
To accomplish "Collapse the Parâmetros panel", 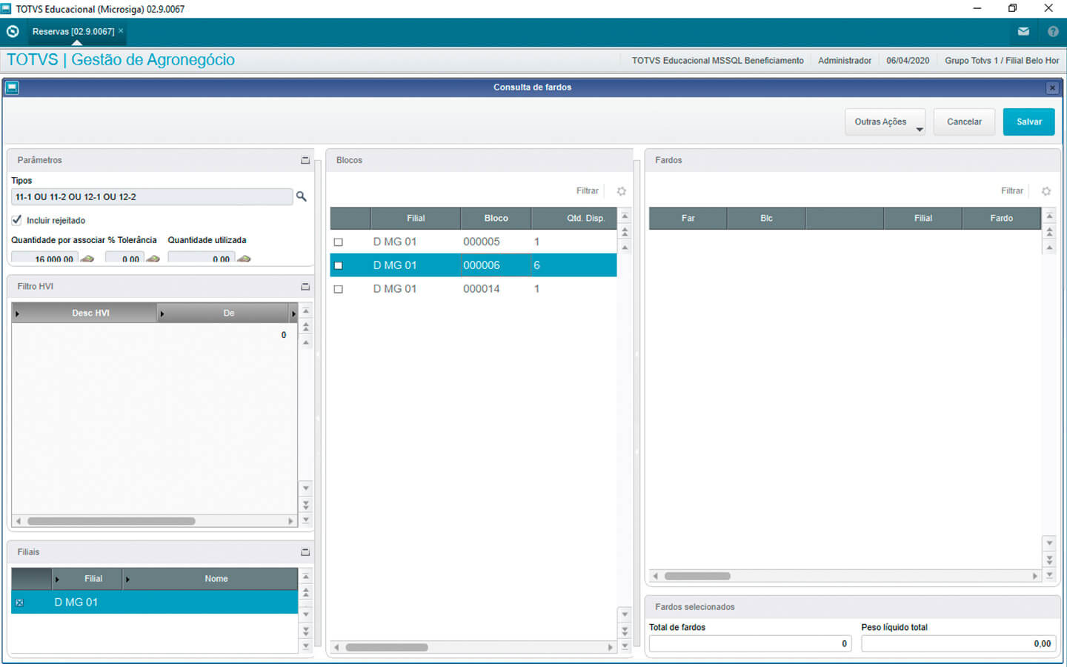I will pyautogui.click(x=305, y=160).
